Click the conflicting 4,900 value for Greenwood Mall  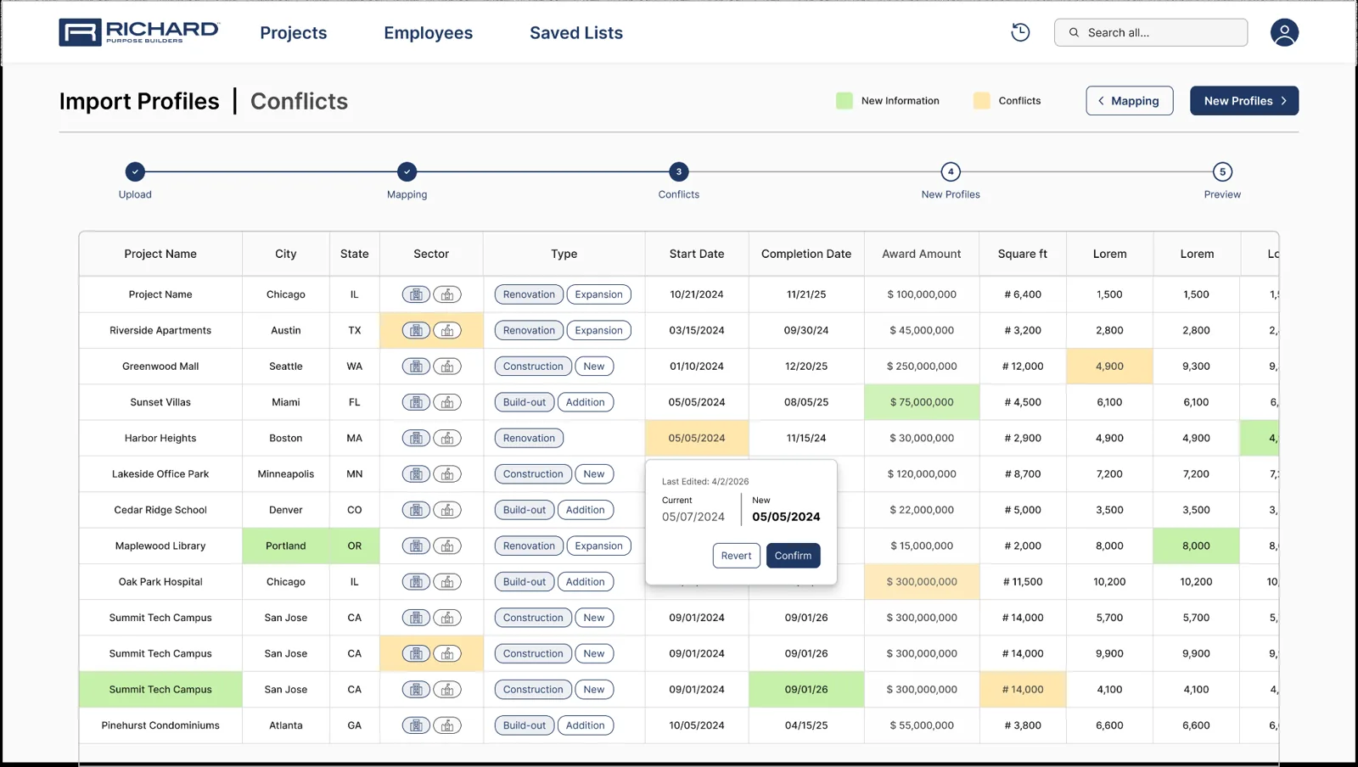(x=1109, y=367)
